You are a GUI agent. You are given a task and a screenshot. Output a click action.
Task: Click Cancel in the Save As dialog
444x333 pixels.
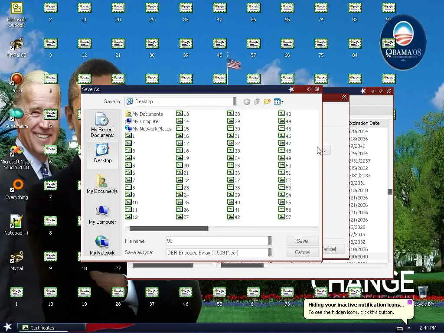point(302,252)
